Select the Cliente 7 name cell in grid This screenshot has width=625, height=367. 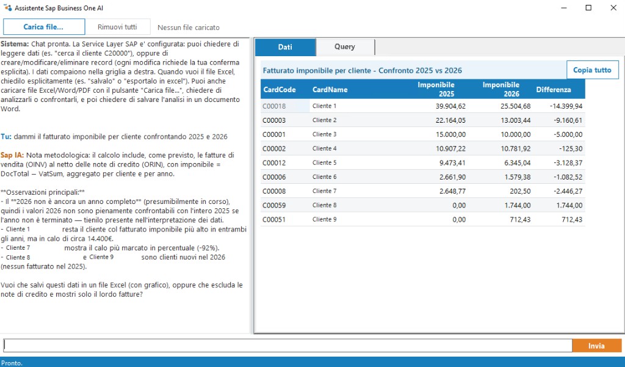[356, 191]
